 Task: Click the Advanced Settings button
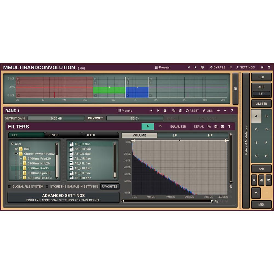[x=64, y=197]
